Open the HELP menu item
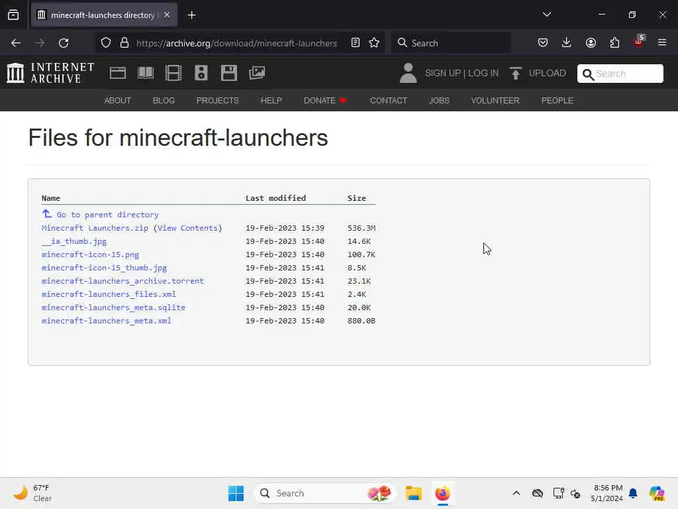The height and width of the screenshot is (509, 678). tap(271, 101)
